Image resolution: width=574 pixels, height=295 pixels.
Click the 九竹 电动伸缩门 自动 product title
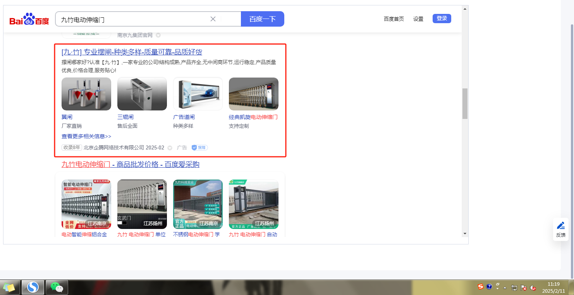(253, 234)
